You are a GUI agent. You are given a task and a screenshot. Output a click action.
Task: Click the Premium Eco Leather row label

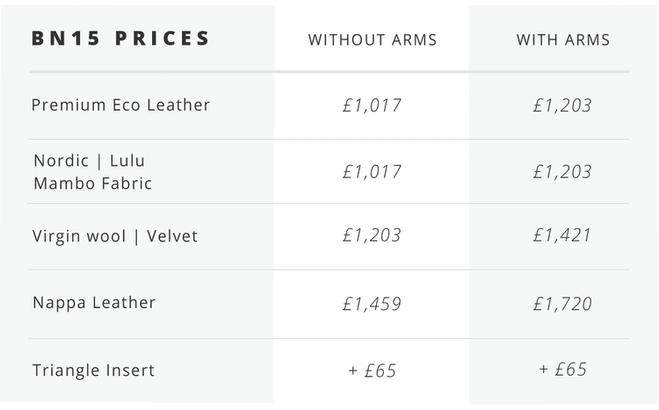click(121, 104)
